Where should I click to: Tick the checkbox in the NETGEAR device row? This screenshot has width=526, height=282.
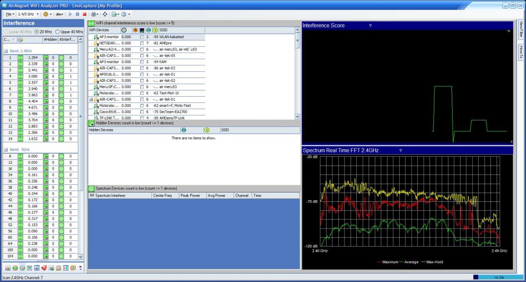pyautogui.click(x=142, y=43)
